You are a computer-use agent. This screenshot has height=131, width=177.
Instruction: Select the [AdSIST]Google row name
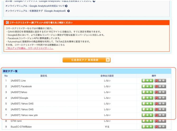tap(19, 98)
